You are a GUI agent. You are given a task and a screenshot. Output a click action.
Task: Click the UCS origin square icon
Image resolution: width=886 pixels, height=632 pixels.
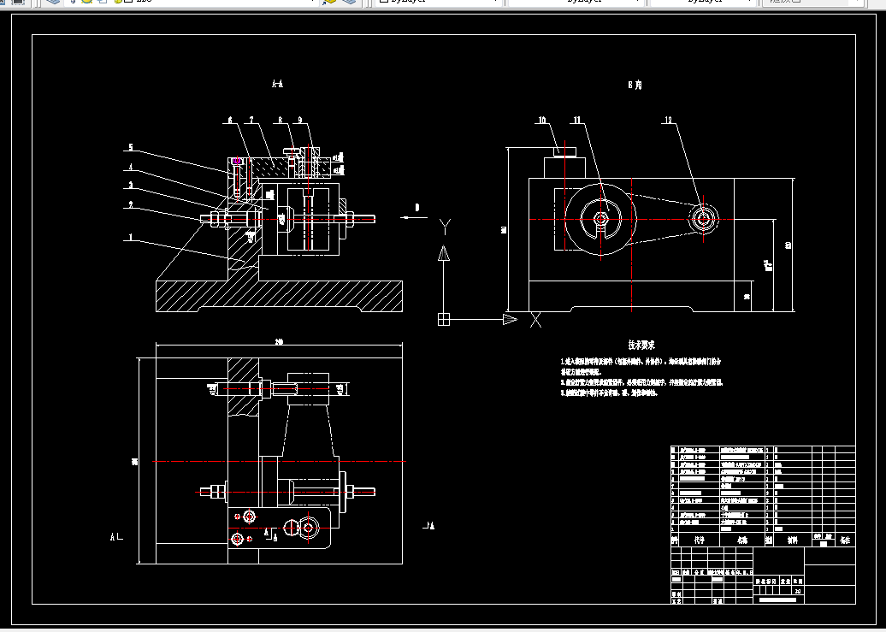(x=444, y=319)
